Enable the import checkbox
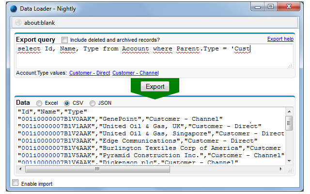Screen dimensions: 310x194 click(x=15, y=183)
